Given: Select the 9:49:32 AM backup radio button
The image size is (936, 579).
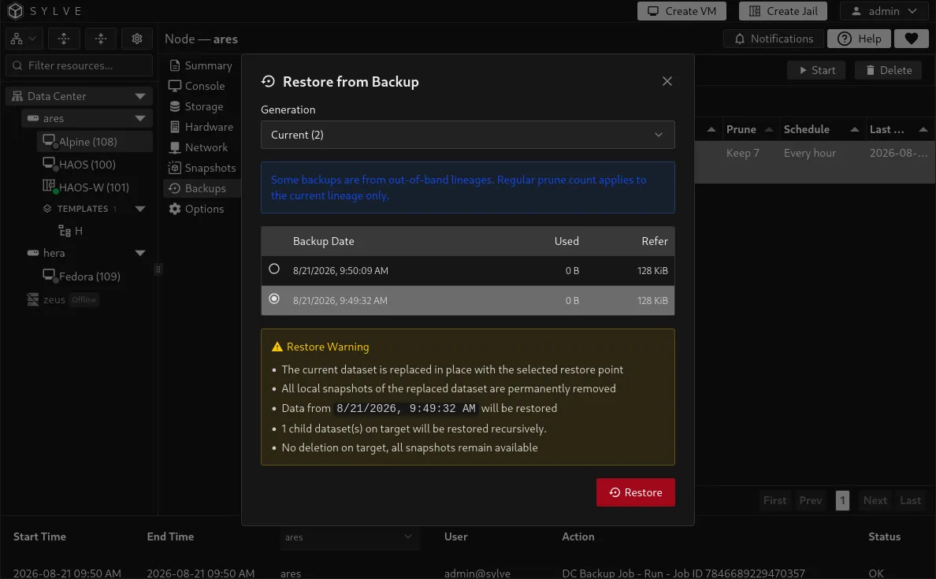Looking at the screenshot, I should pyautogui.click(x=274, y=299).
